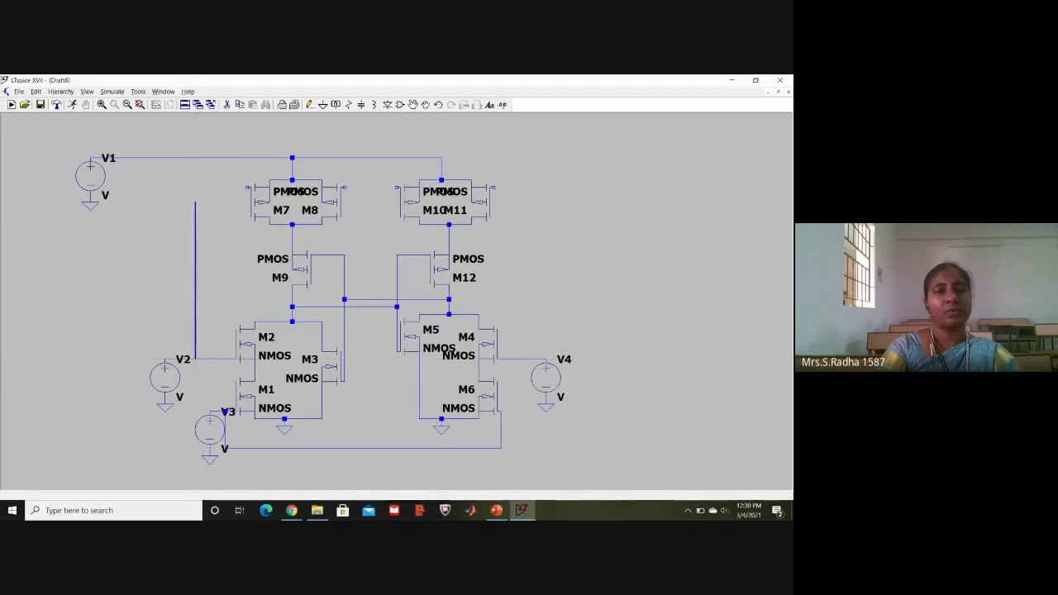Click the M4 transistor label

[x=466, y=337]
